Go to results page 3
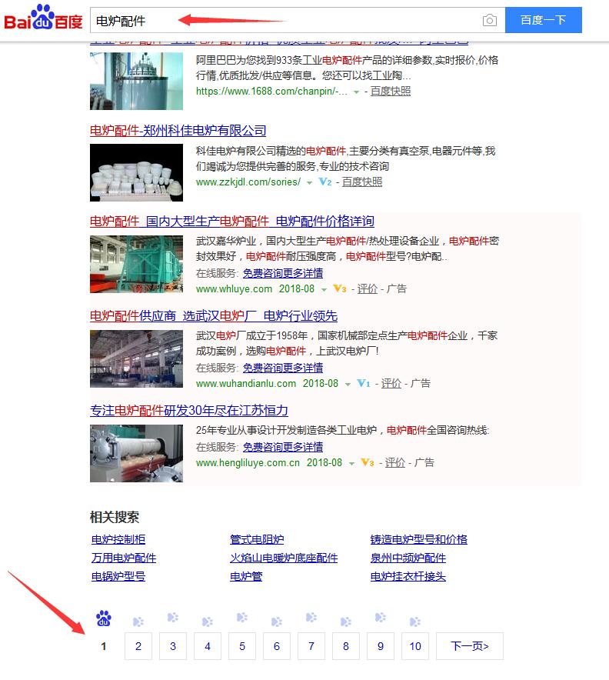 [173, 646]
